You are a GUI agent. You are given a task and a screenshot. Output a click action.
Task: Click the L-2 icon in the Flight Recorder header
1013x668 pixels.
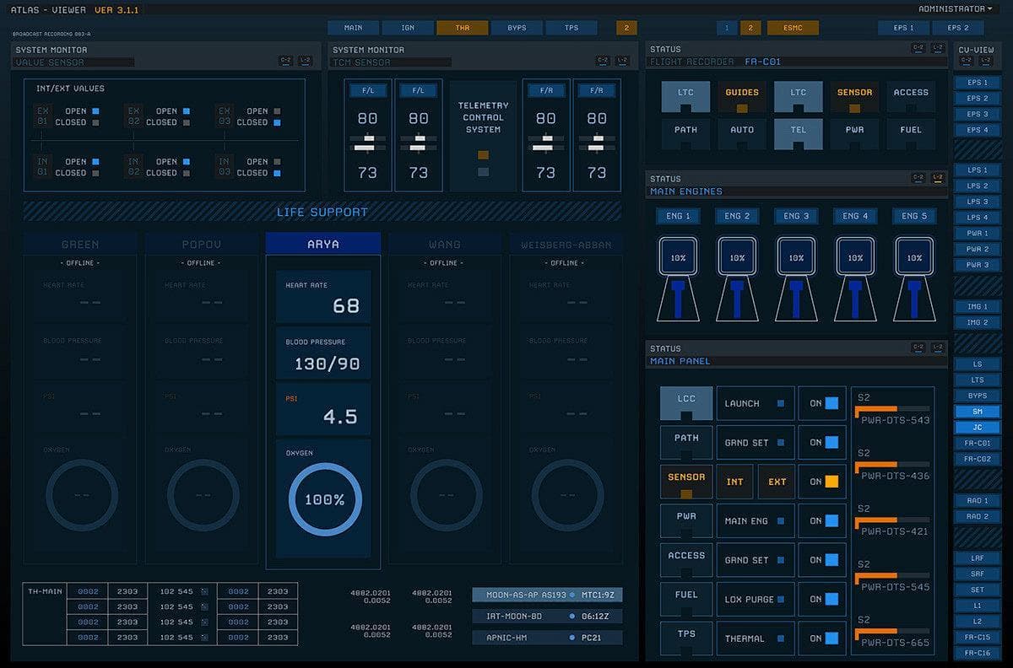(x=938, y=49)
